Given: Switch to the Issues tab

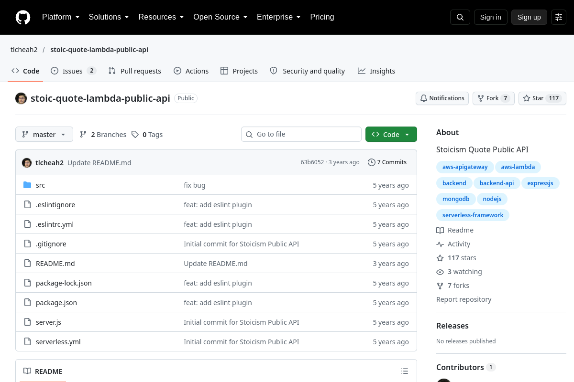Looking at the screenshot, I should [73, 71].
